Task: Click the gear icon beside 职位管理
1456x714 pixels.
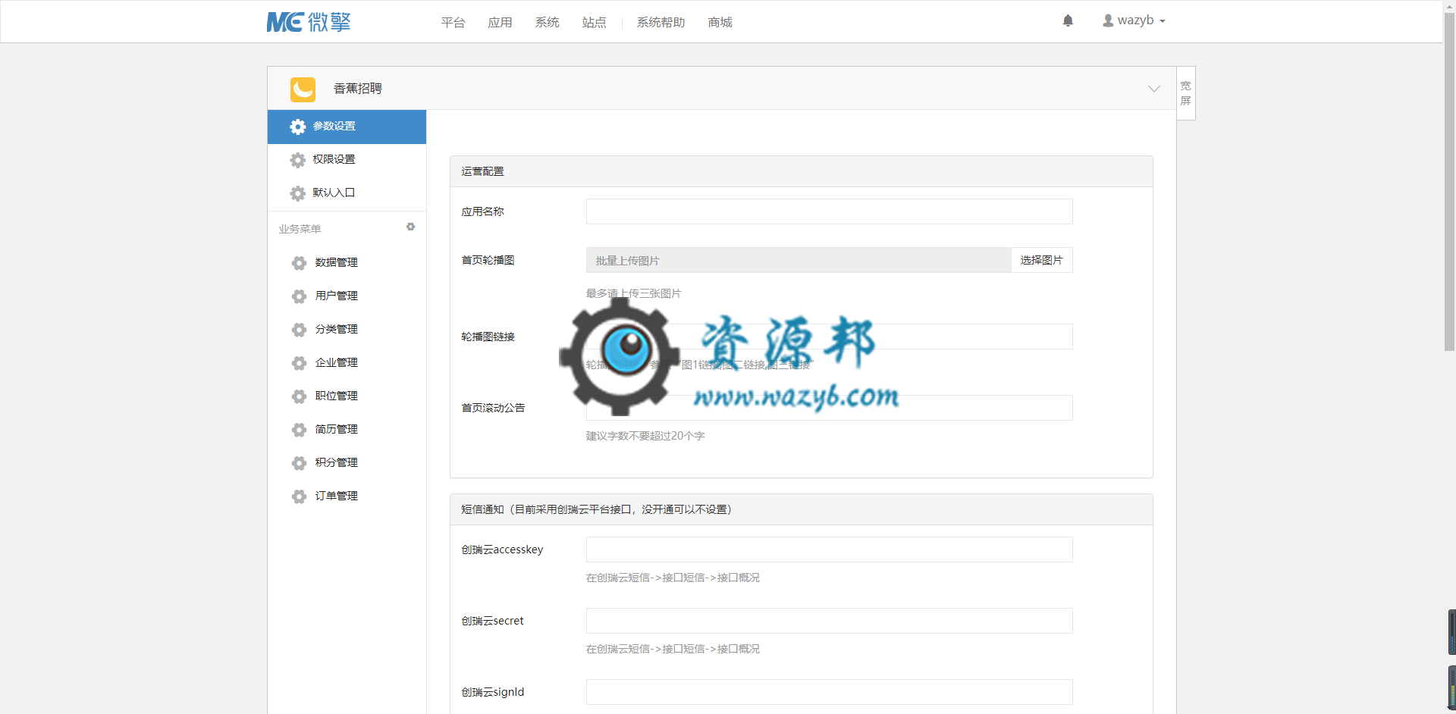Action: pyautogui.click(x=300, y=396)
